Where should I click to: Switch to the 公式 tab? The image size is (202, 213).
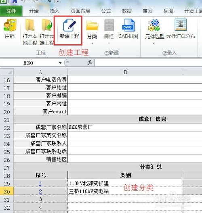[x=106, y=11]
